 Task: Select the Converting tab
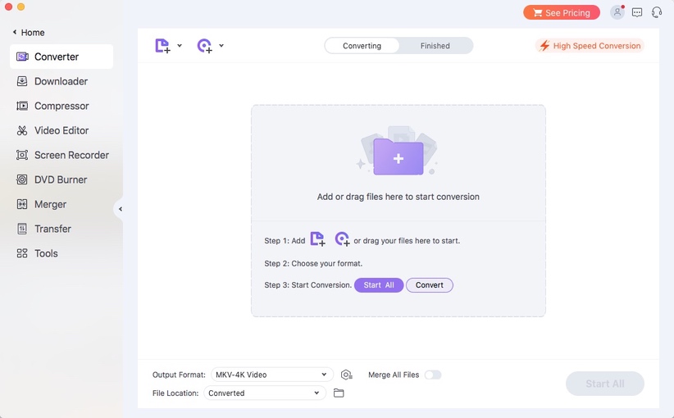(x=362, y=46)
